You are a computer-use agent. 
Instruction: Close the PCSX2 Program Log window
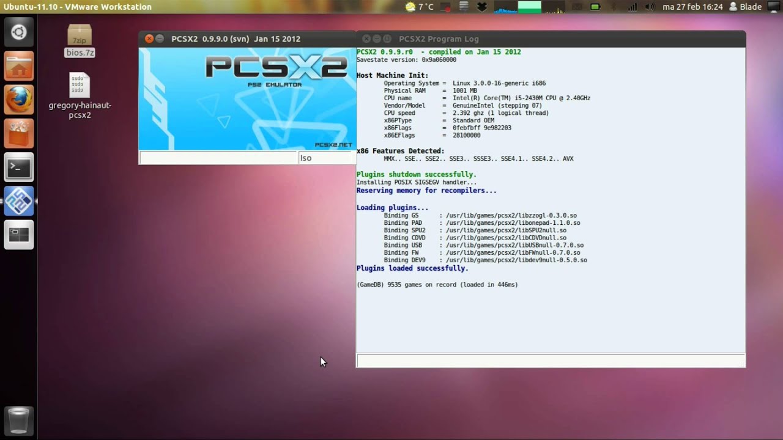coord(366,38)
